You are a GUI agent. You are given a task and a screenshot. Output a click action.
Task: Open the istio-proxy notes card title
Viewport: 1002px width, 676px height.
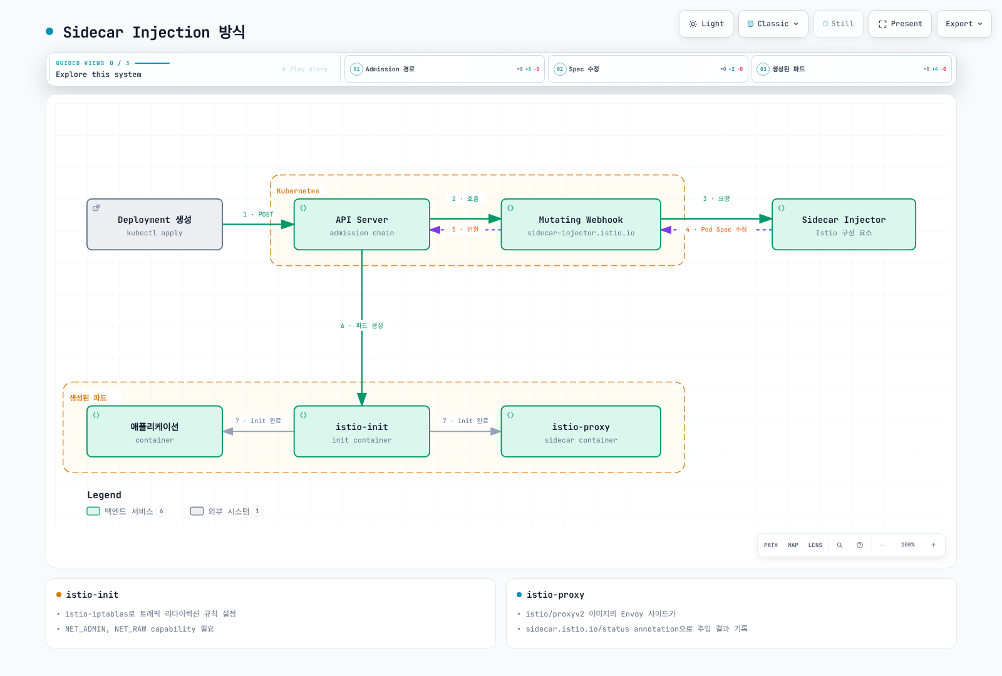(x=555, y=595)
